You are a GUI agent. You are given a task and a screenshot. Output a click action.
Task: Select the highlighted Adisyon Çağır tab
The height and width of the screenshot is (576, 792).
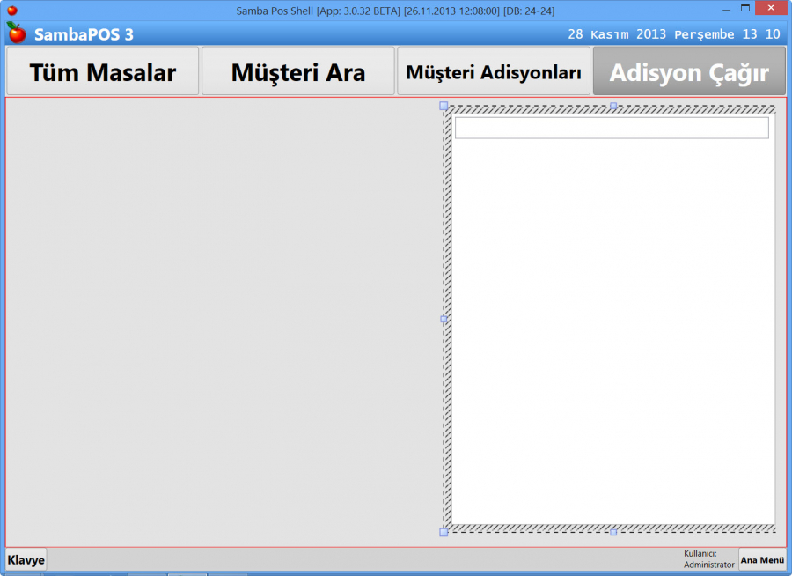pyautogui.click(x=689, y=72)
